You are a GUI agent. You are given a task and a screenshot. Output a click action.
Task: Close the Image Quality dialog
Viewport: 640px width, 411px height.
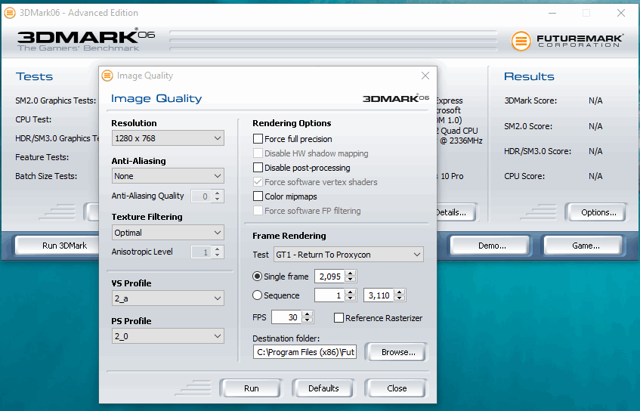tap(425, 76)
